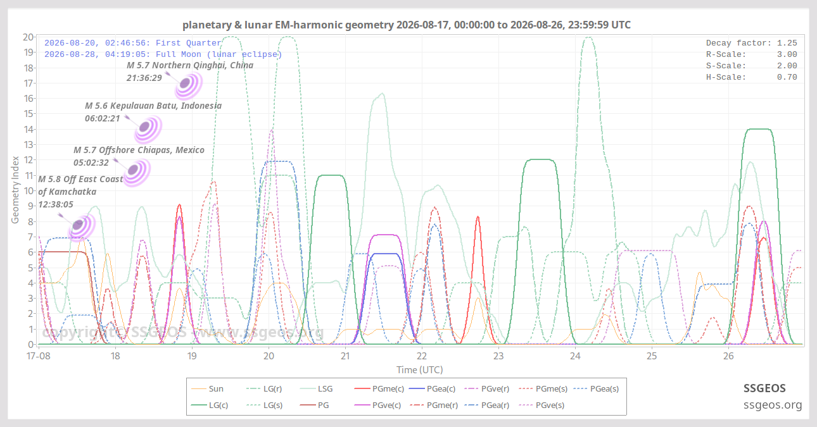This screenshot has height=427, width=817.
Task: Toggle the LSG legend entry
Action: [316, 389]
